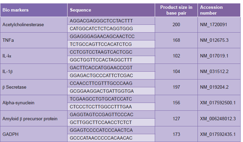Select the Alpha-synuclein biomarker cell

coord(19,103)
